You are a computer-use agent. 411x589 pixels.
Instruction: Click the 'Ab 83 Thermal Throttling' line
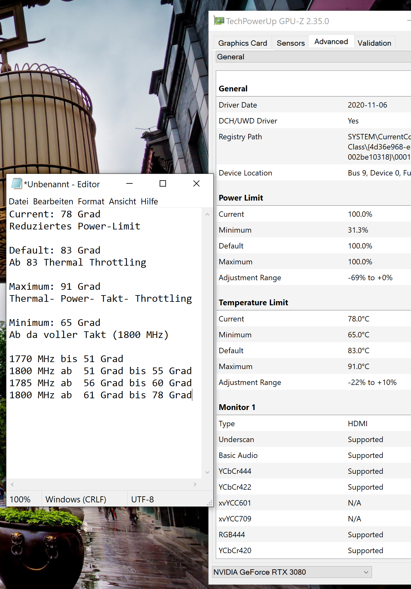77,262
